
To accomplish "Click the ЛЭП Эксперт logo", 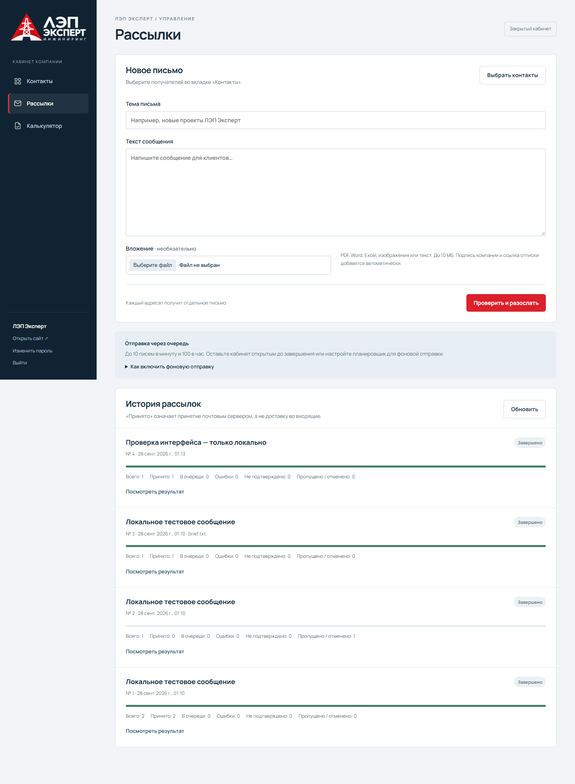I will click(x=48, y=27).
